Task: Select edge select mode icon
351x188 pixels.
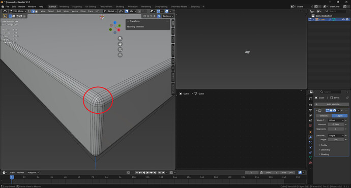Action: click(33, 11)
